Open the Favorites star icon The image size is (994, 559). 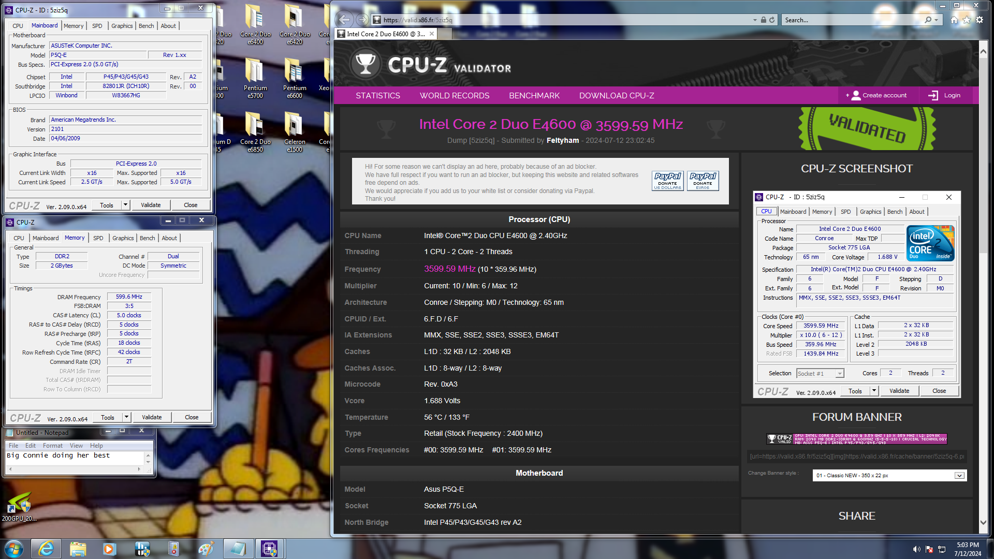(x=967, y=20)
